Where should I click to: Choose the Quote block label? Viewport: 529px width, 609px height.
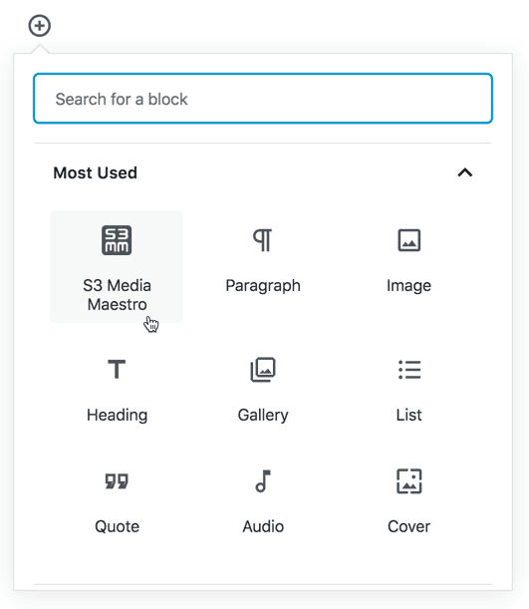(117, 526)
